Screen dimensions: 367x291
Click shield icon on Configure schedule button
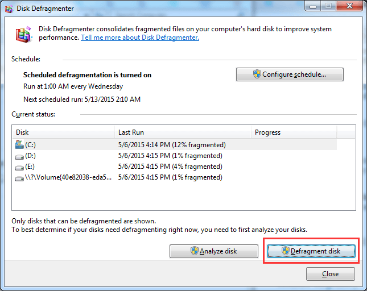coord(257,74)
